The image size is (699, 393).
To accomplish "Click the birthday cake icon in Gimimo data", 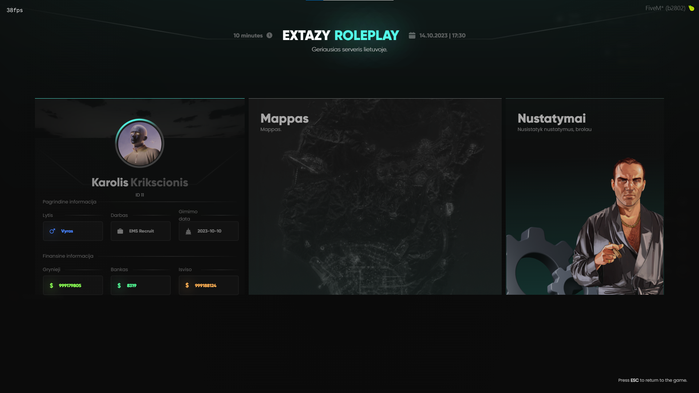I will coord(188,231).
